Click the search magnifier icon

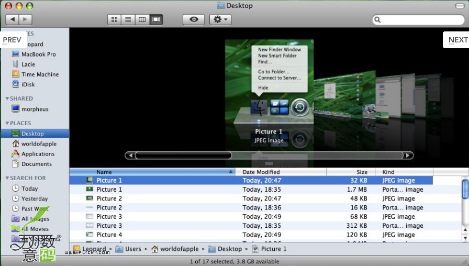(x=377, y=20)
